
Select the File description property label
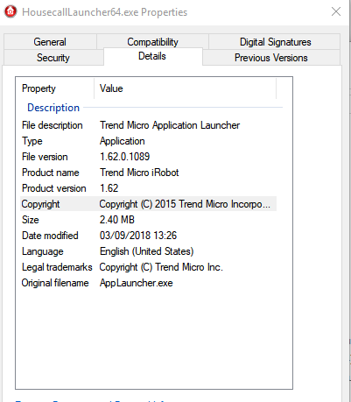click(53, 125)
